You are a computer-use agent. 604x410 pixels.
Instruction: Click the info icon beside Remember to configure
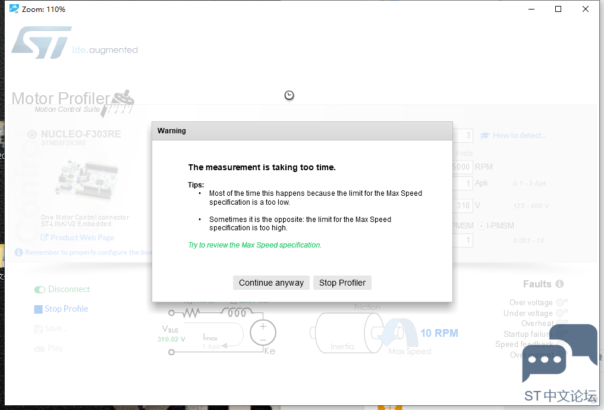click(x=18, y=252)
